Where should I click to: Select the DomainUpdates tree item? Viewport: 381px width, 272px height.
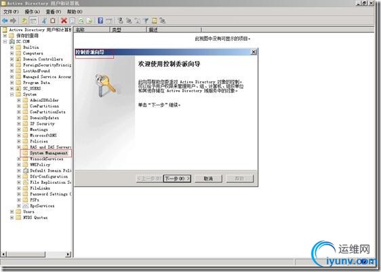tap(44, 118)
